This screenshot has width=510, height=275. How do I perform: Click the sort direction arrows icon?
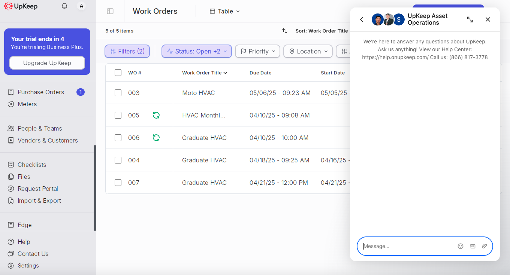pyautogui.click(x=285, y=31)
